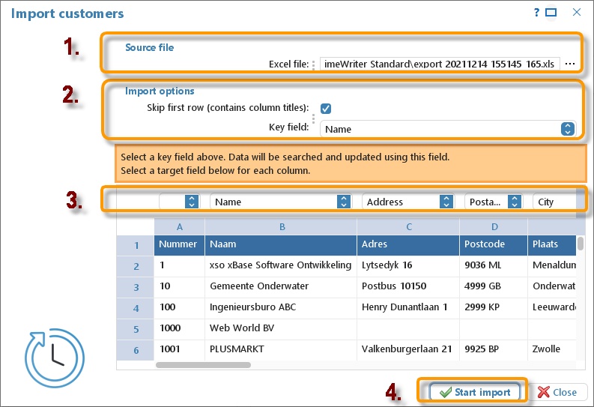Select column header A
This screenshot has height=407, width=594.
pos(180,226)
